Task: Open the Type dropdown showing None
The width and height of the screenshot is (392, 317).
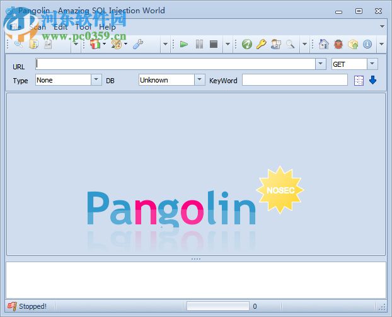Action: 96,80
